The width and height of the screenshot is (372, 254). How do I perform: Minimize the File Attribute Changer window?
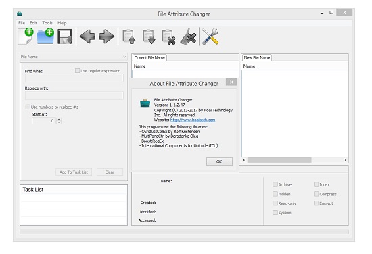pos(322,13)
